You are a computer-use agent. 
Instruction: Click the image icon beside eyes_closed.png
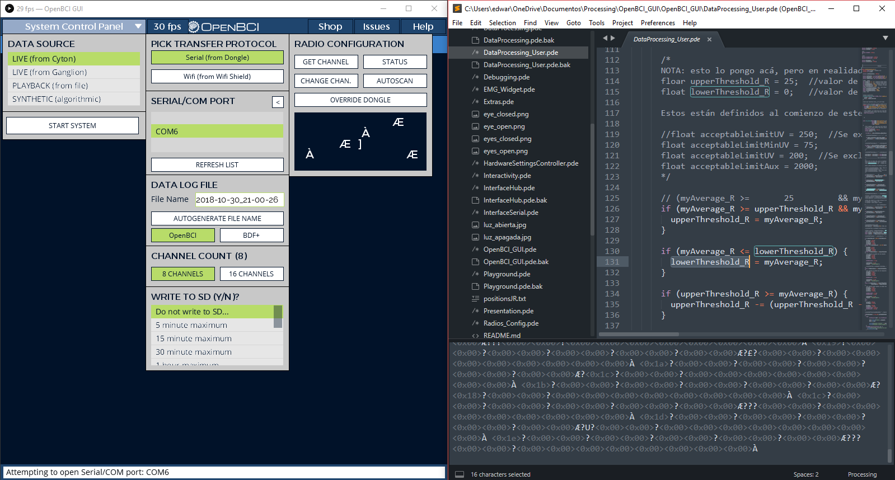point(475,139)
